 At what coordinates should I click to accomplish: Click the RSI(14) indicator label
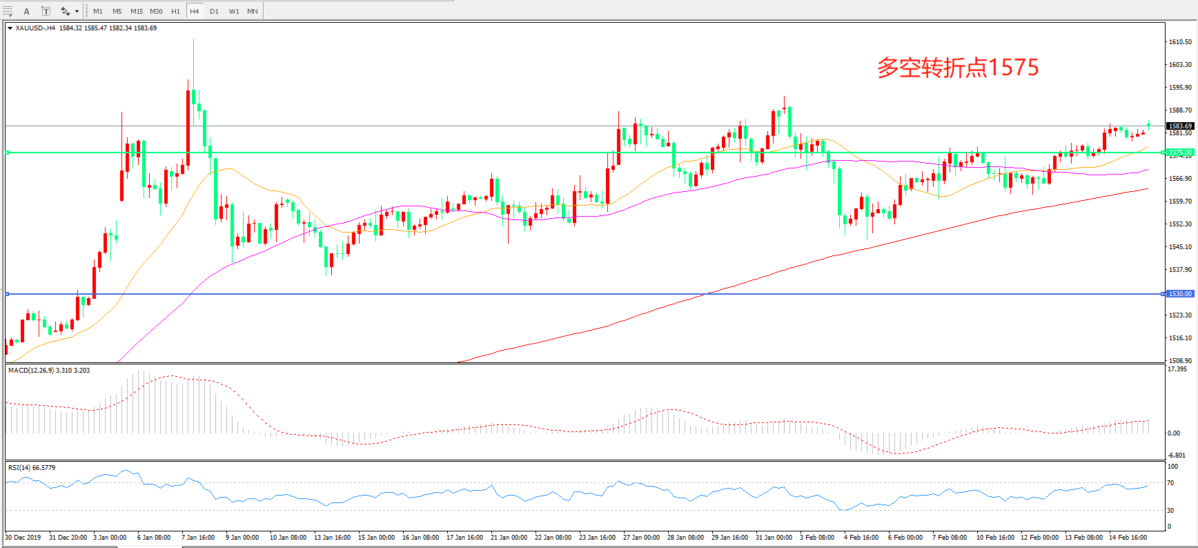[x=32, y=468]
